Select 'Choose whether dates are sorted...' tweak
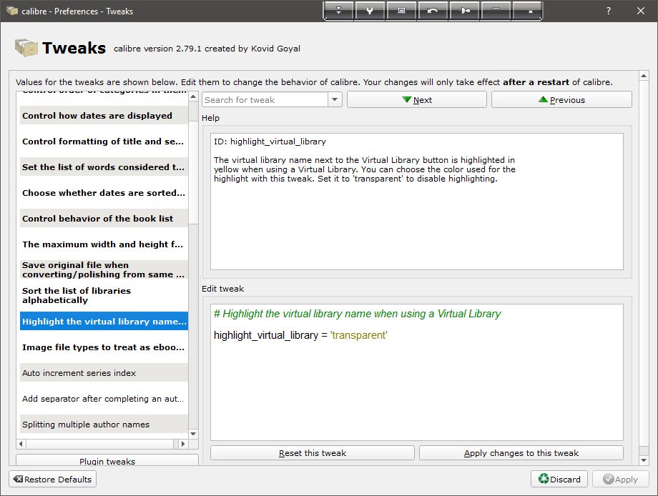Image resolution: width=658 pixels, height=496 pixels. click(x=104, y=193)
